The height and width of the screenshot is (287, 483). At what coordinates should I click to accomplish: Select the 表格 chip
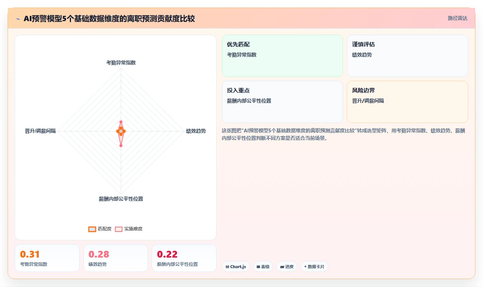[x=263, y=267]
